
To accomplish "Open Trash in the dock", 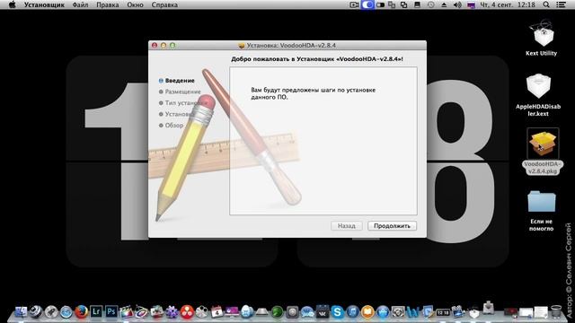I will click(x=556, y=312).
